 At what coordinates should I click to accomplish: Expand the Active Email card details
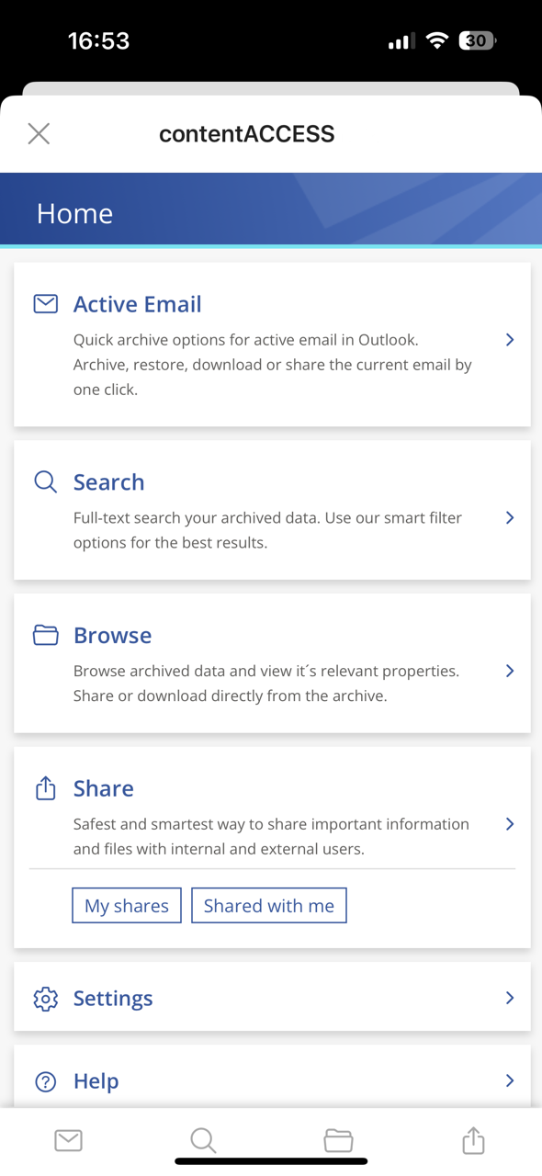coord(510,339)
